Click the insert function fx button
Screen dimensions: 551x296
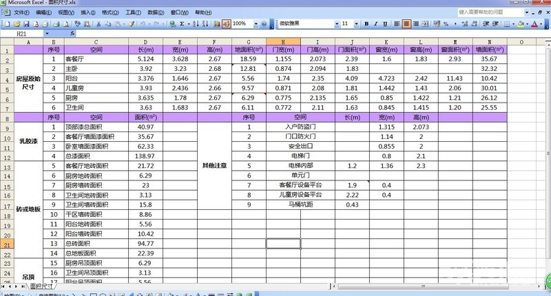[x=74, y=33]
